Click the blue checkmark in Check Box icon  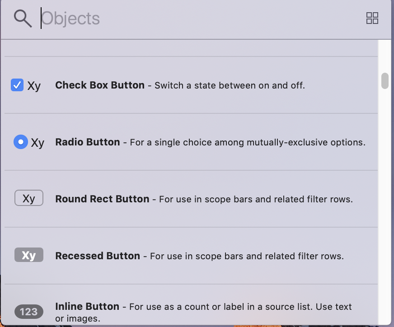click(17, 85)
